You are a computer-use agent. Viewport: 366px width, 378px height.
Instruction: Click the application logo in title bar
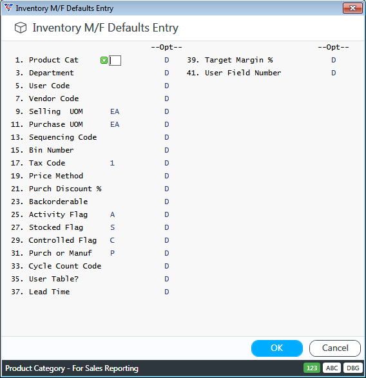click(x=8, y=8)
